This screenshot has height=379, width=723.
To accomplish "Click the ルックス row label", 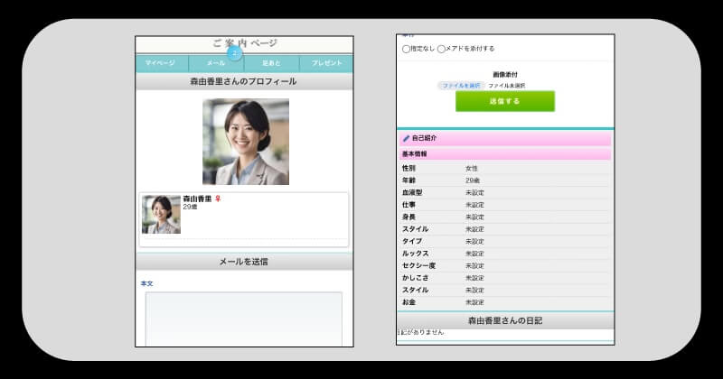I will pyautogui.click(x=416, y=254).
